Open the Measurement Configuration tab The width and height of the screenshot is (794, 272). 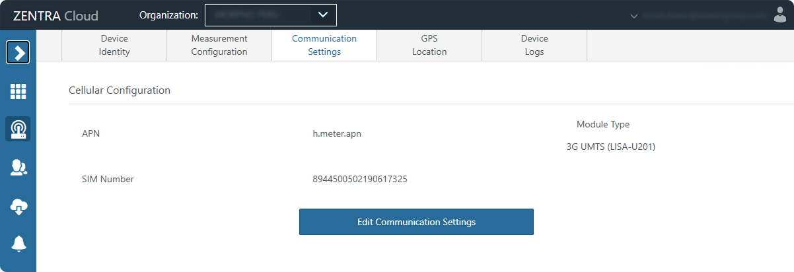click(219, 46)
